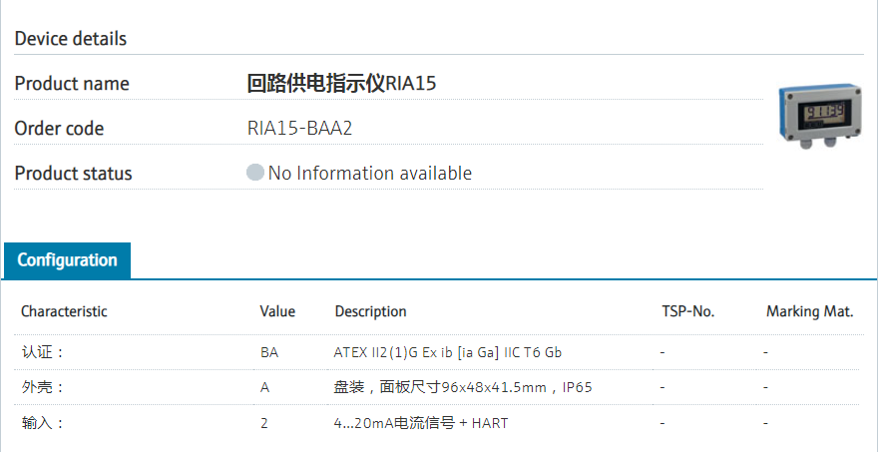Click the 盘装 面板尺寸 description text
The width and height of the screenshot is (883, 452).
463,387
